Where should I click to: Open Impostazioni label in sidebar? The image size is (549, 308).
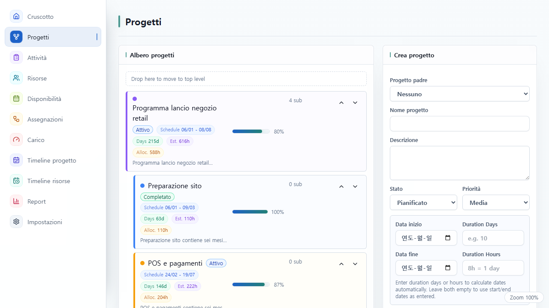coord(45,222)
